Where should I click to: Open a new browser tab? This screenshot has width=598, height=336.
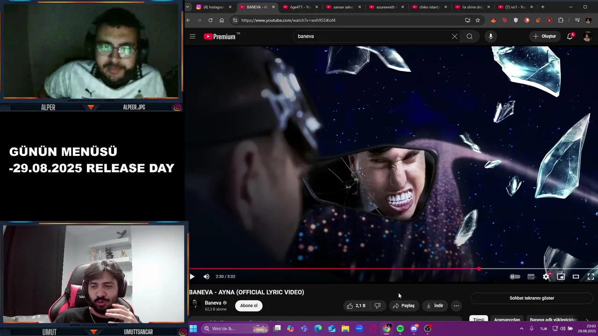pyautogui.click(x=542, y=7)
